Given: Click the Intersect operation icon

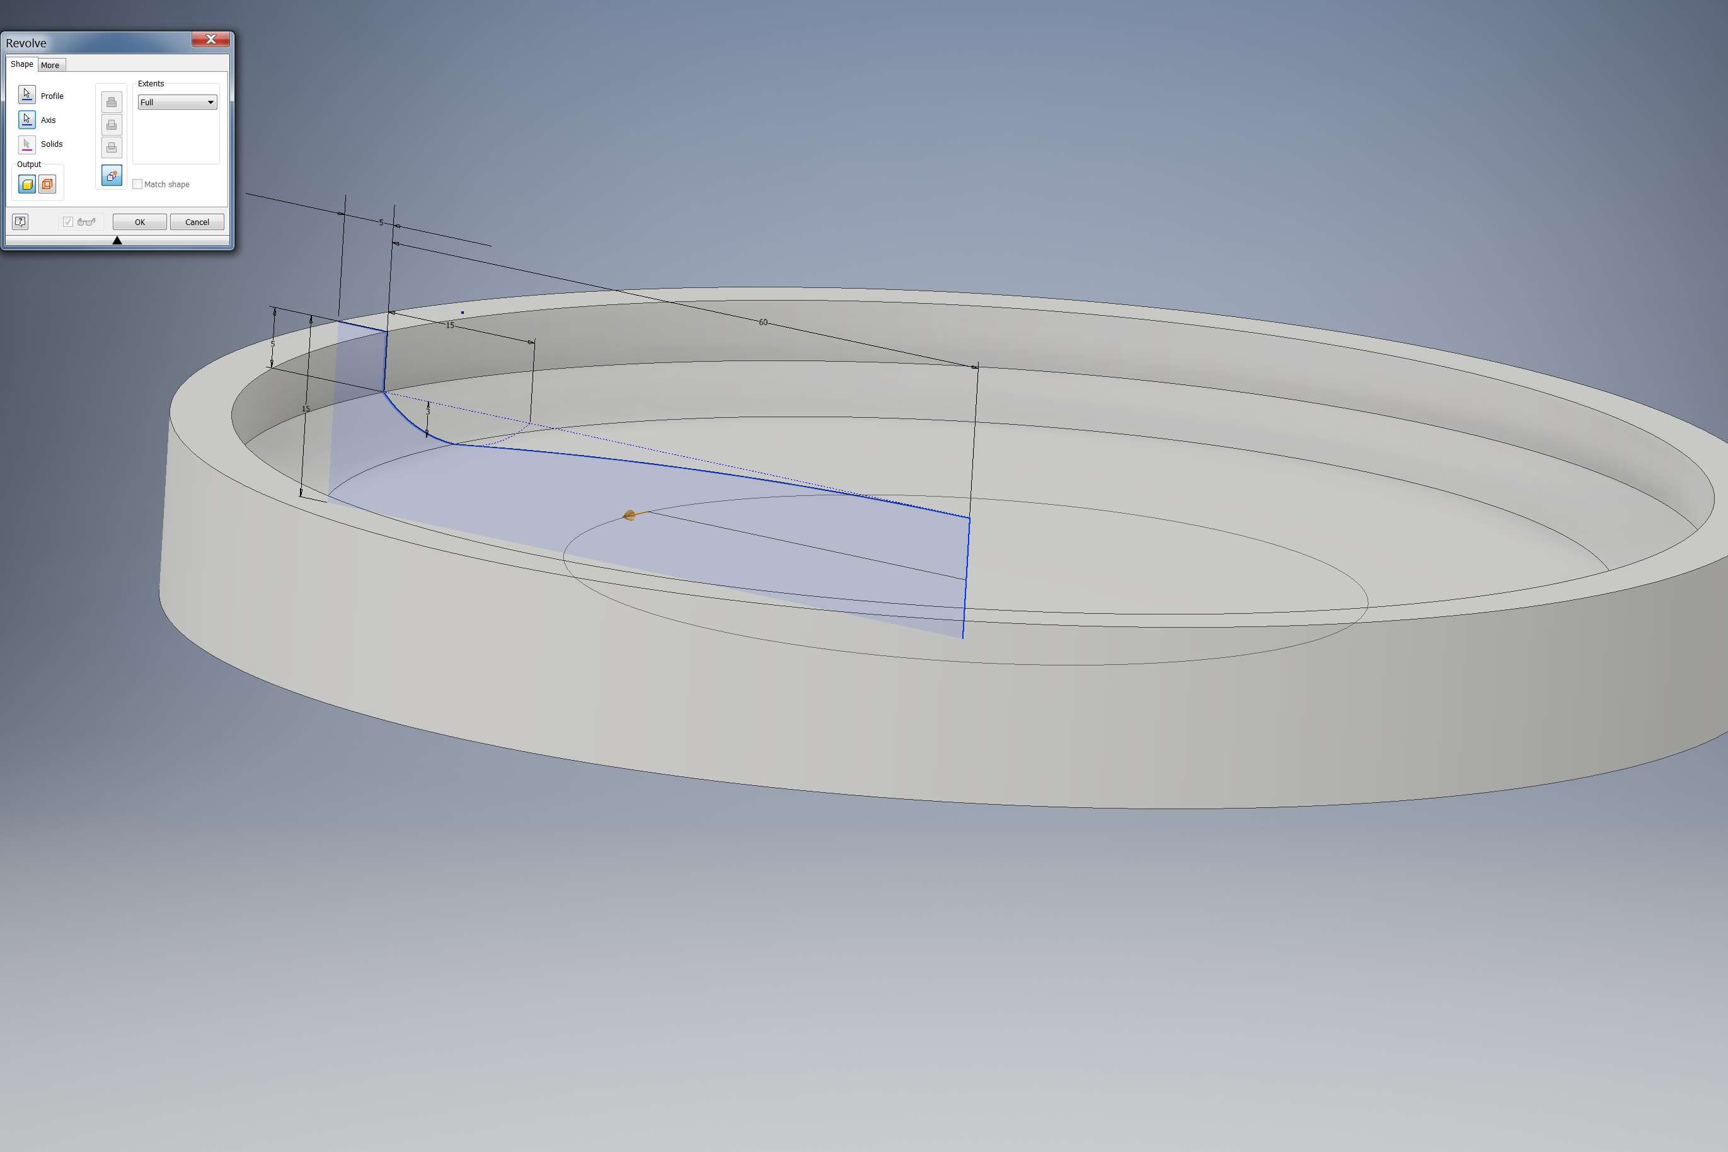Looking at the screenshot, I should point(112,147).
